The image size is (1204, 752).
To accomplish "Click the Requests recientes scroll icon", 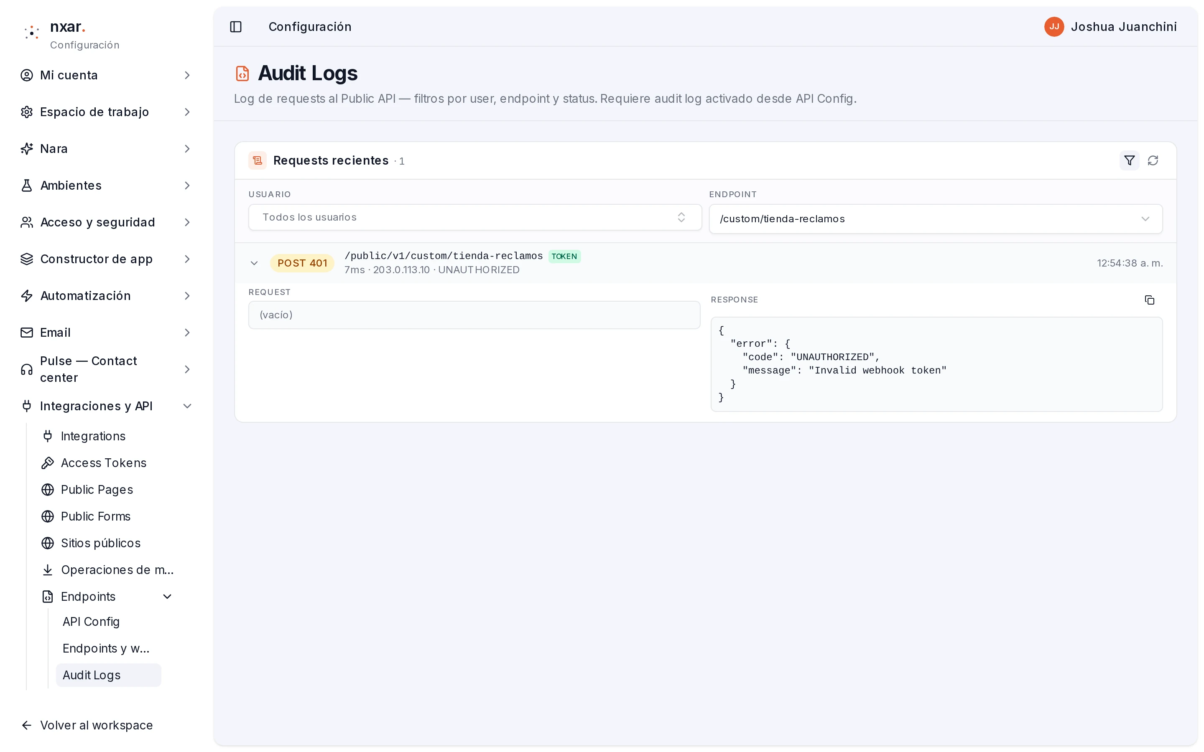I will 257,161.
